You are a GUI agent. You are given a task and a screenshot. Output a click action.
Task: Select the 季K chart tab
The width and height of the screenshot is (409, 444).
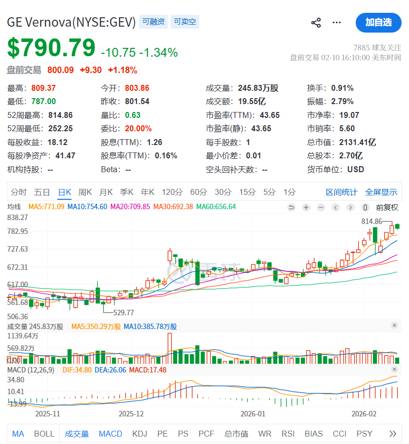[x=127, y=192]
